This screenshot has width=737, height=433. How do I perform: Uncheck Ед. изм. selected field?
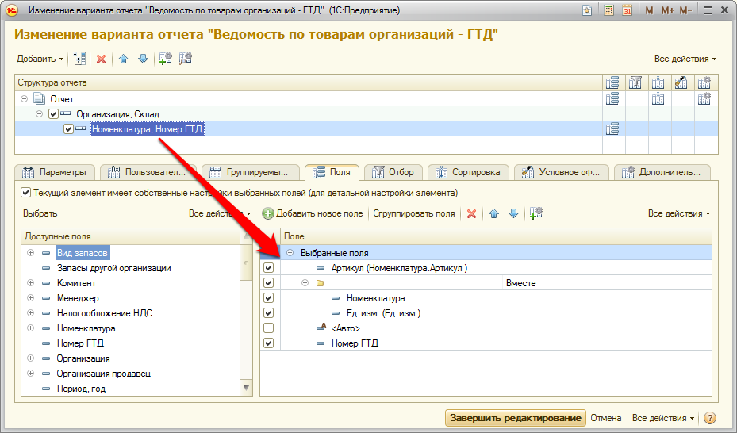[268, 312]
